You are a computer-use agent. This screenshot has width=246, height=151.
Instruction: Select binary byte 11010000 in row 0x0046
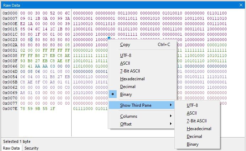coord(83,66)
